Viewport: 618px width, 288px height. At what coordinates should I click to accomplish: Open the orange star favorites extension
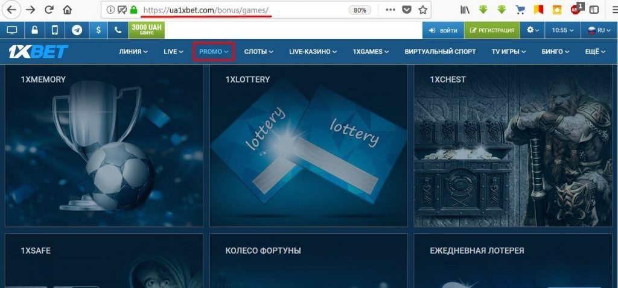(x=557, y=10)
